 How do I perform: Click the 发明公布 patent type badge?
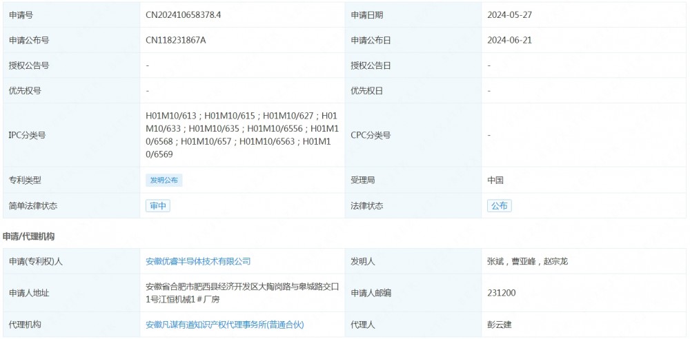164,181
